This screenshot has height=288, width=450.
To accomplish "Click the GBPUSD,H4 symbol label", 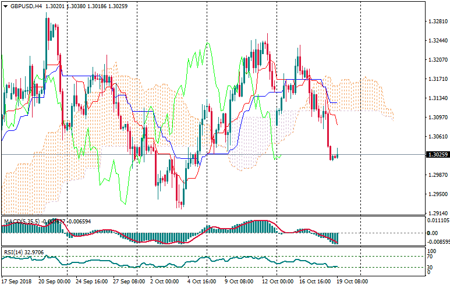I will point(26,6).
